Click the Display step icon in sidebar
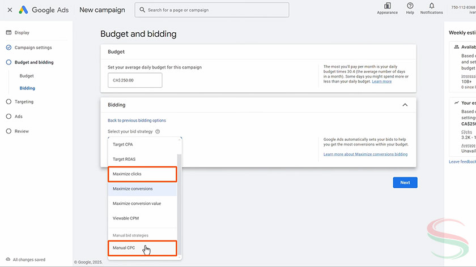Screen dimensions: 476x267 (x=8, y=33)
